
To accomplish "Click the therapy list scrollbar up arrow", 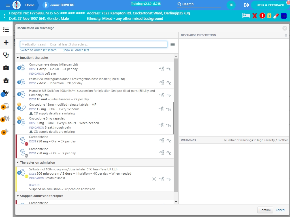I will point(176,56).
